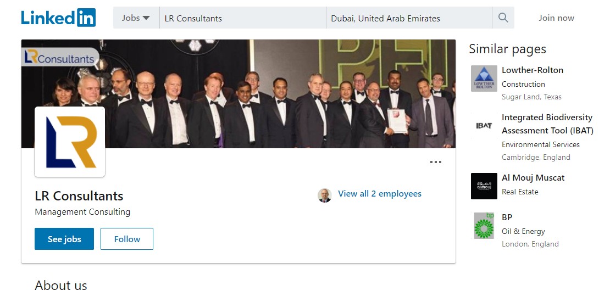Image resolution: width=610 pixels, height=302 pixels.
Task: Click the employee avatar photo
Action: point(325,195)
